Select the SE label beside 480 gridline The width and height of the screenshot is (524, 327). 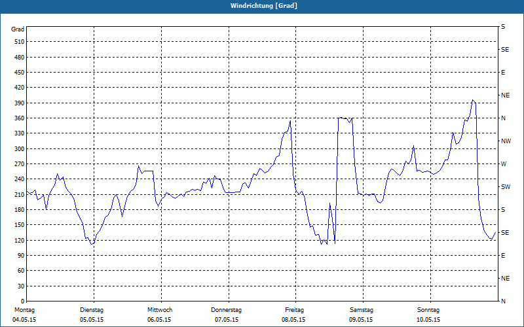tap(505, 50)
